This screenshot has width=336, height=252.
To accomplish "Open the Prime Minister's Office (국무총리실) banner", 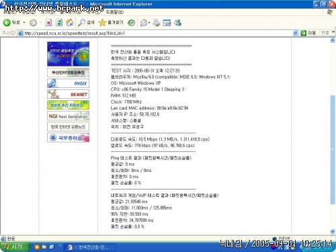I will (68, 138).
